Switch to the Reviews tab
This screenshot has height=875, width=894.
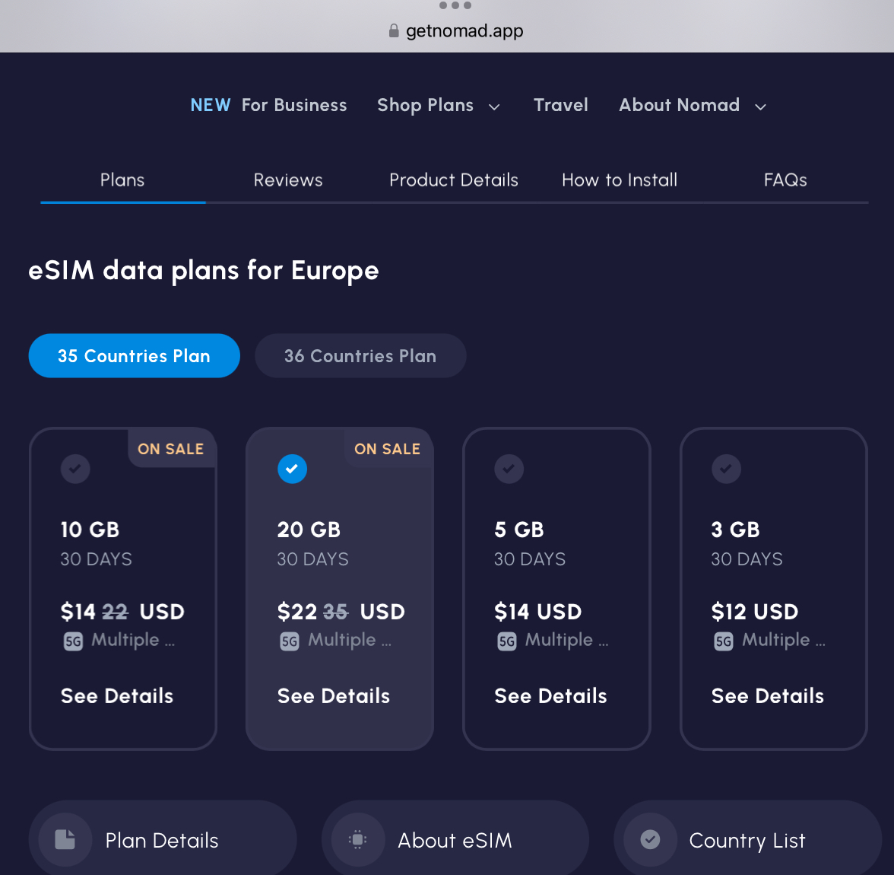click(x=288, y=180)
